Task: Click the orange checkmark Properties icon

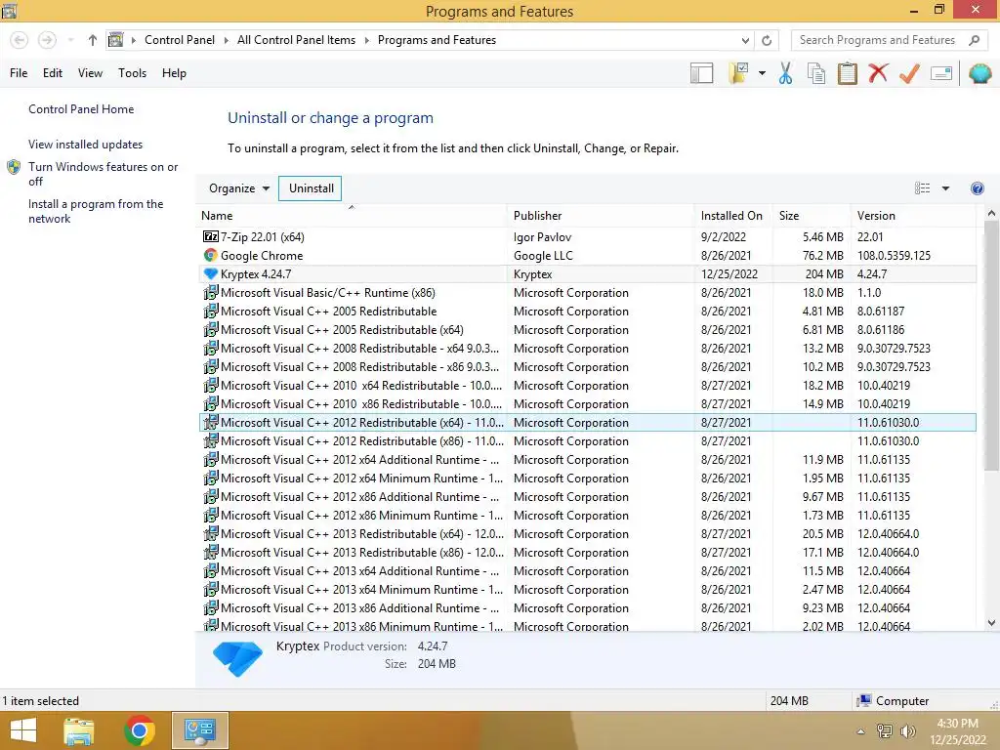Action: [x=909, y=73]
